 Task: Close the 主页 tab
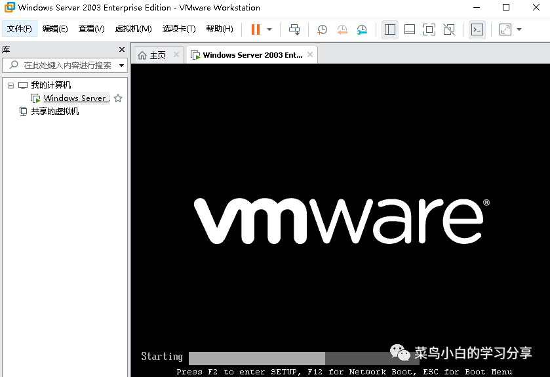pos(176,54)
